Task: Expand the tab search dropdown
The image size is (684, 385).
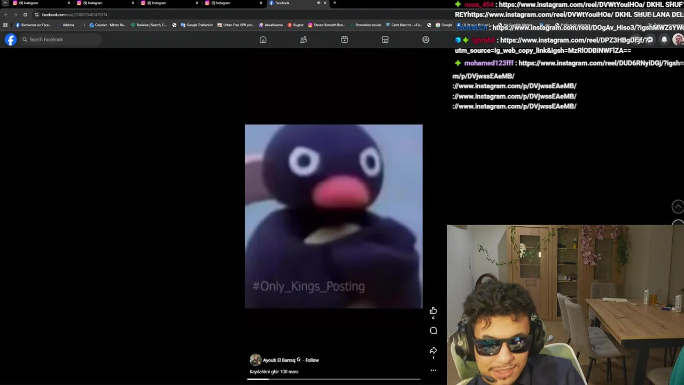Action: coord(5,3)
